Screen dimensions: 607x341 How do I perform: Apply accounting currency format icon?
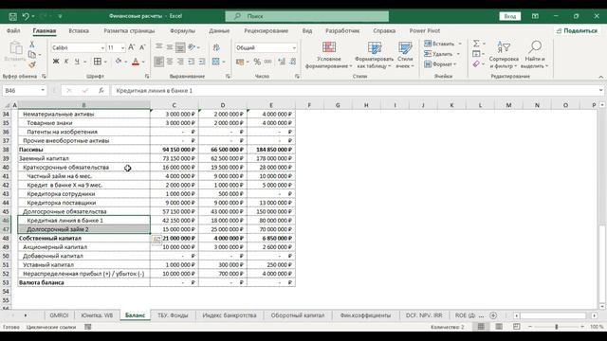(x=240, y=62)
